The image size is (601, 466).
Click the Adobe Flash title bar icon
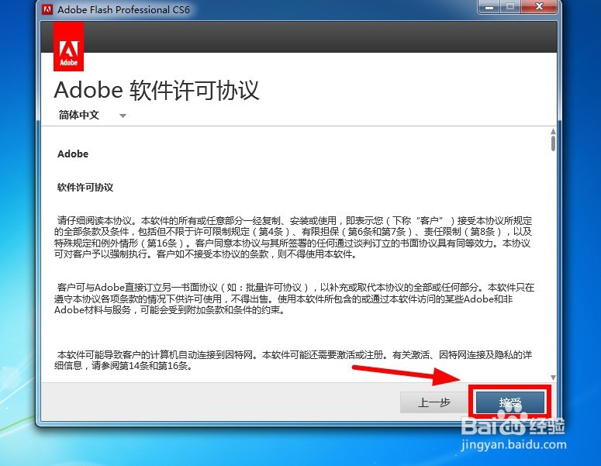(x=47, y=9)
